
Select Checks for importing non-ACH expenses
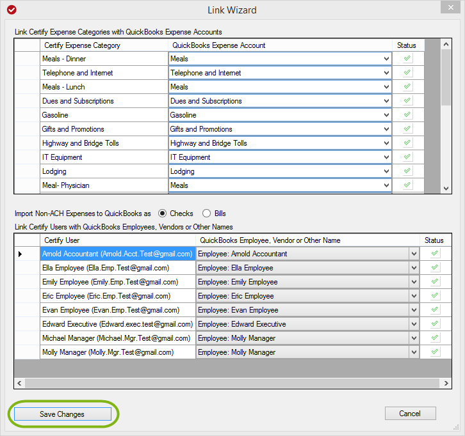tap(162, 214)
